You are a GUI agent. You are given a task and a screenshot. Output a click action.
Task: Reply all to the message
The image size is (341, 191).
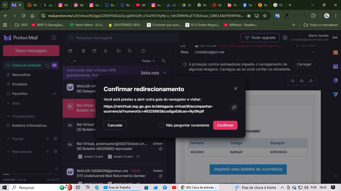pyautogui.click(x=302, y=81)
